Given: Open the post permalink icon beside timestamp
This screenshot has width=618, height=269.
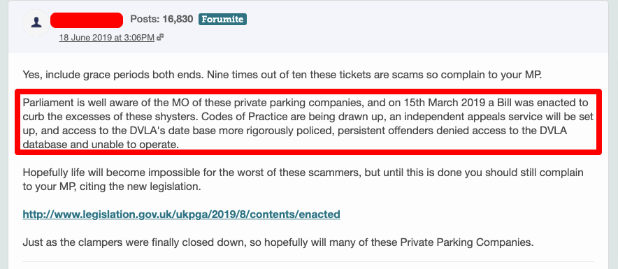Looking at the screenshot, I should point(160,38).
